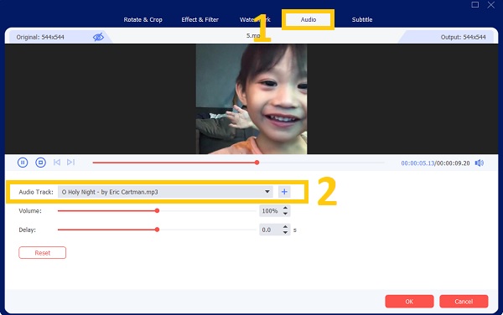The image size is (503, 315).
Task: Confirm changes with the OK button
Action: click(x=409, y=302)
